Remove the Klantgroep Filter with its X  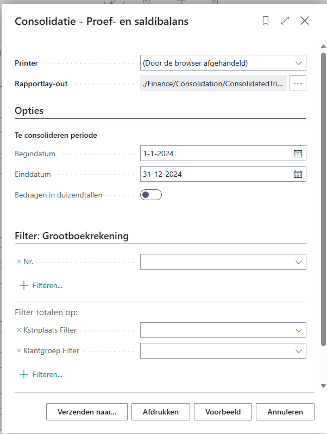point(19,350)
